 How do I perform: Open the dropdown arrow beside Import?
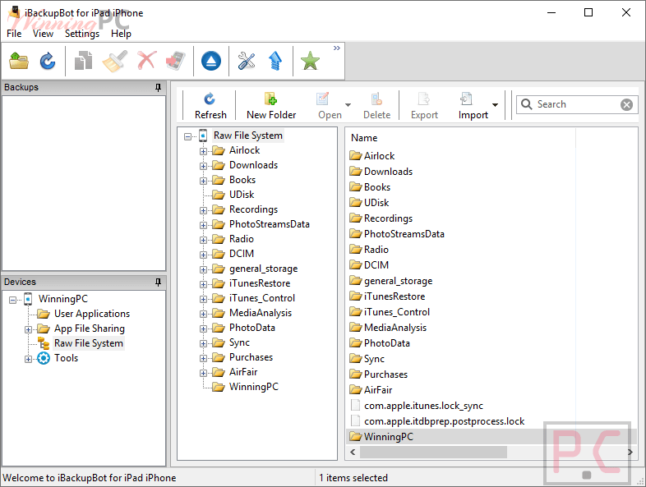(x=496, y=105)
